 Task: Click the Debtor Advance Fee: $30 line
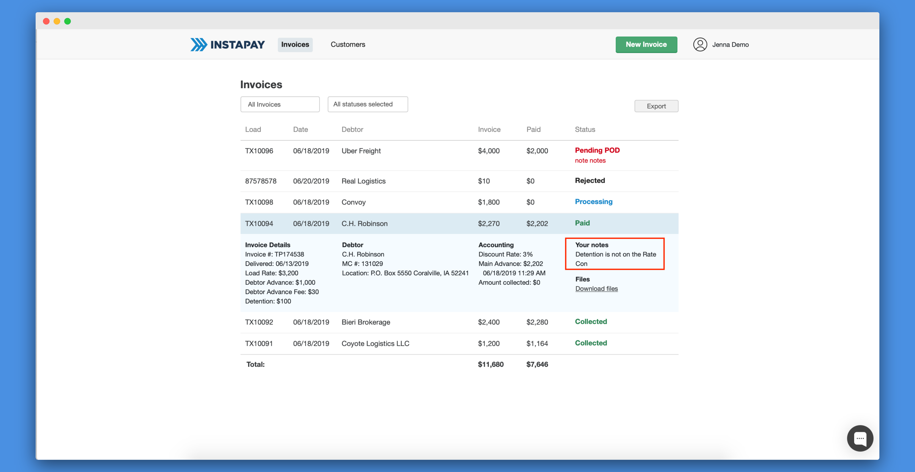pos(282,292)
